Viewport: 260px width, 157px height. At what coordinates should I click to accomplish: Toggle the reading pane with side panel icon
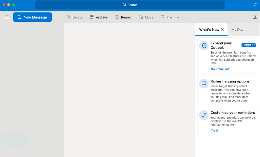click(x=255, y=17)
